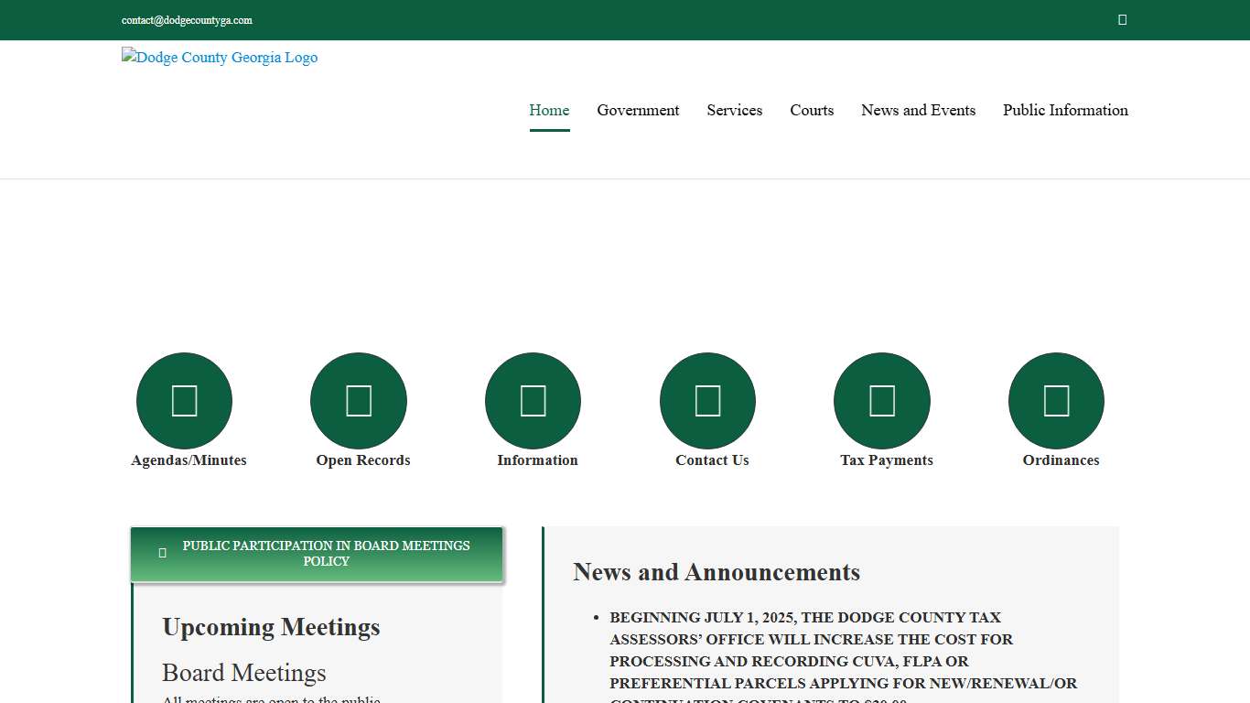Click the icon on the Public Participation banner
Image resolution: width=1250 pixels, height=703 pixels.
[162, 553]
